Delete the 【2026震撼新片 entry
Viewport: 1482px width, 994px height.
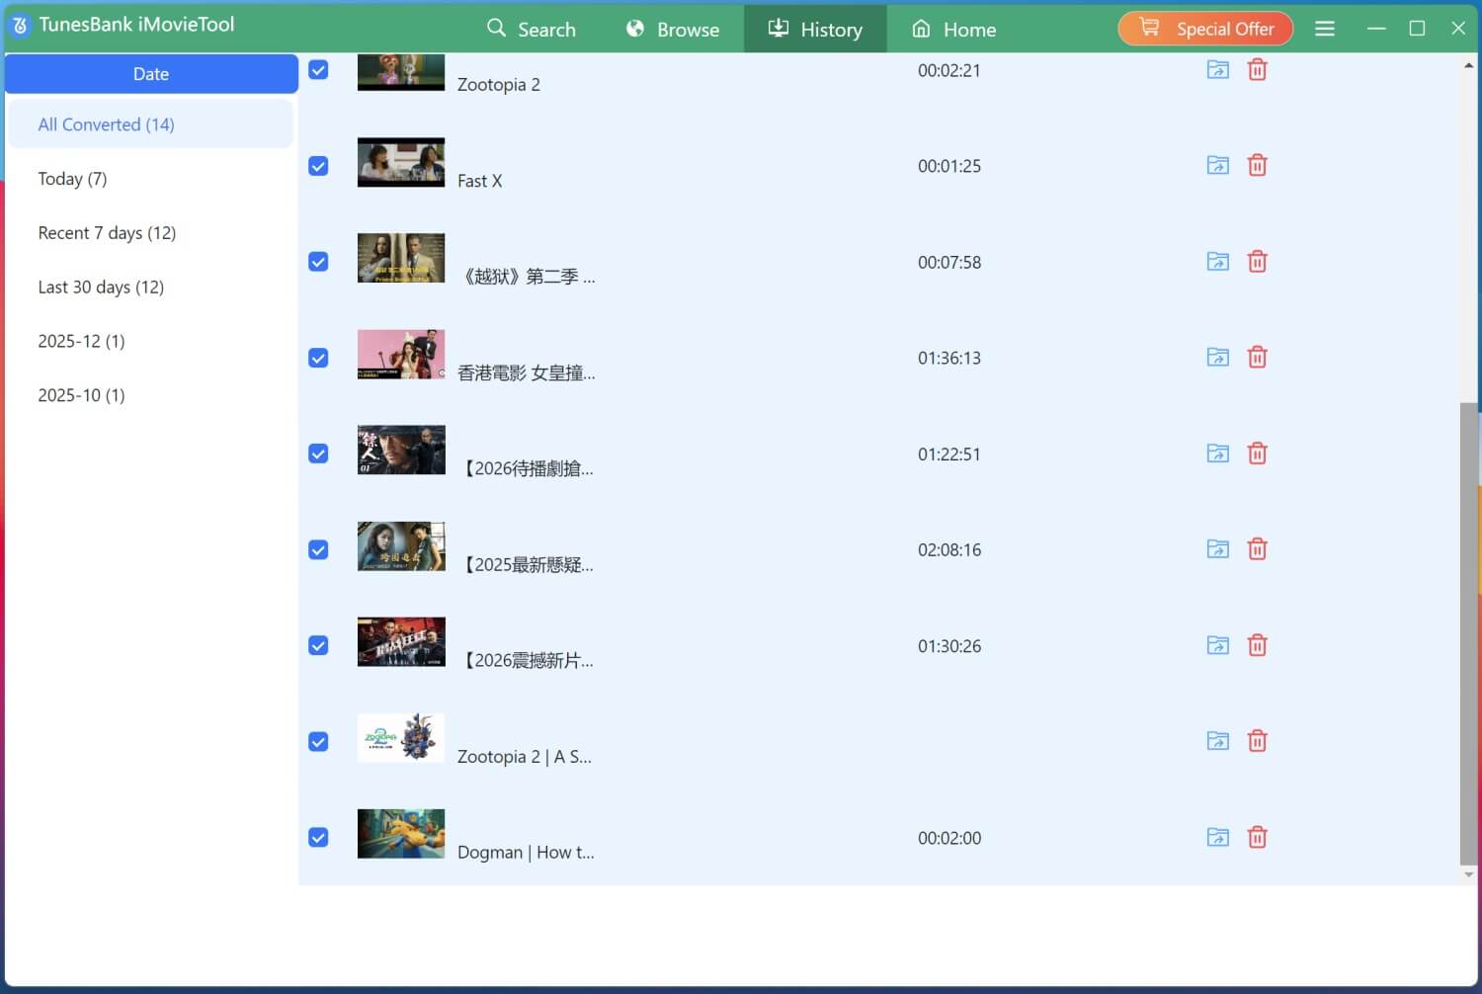[1257, 645]
